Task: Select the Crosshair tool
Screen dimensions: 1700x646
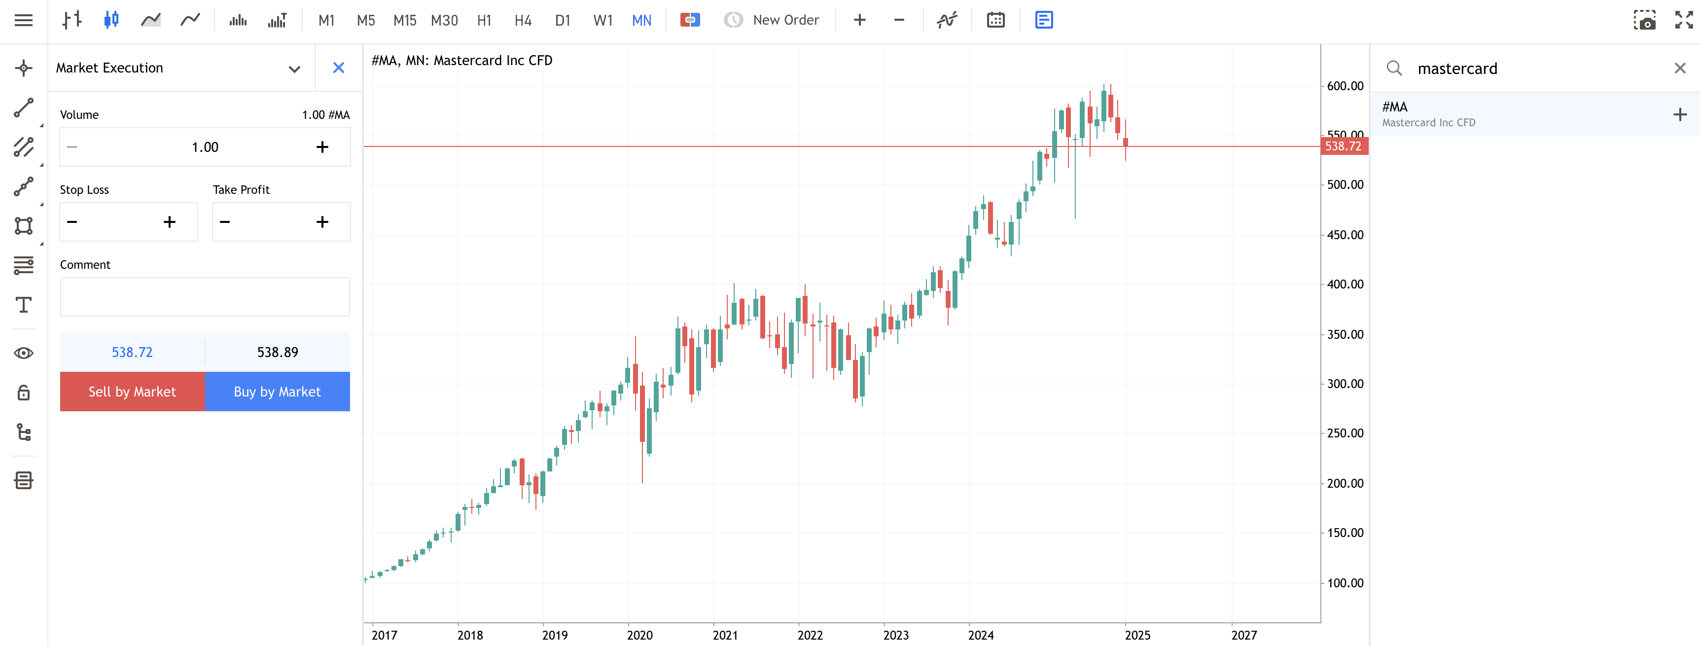Action: pos(24,67)
